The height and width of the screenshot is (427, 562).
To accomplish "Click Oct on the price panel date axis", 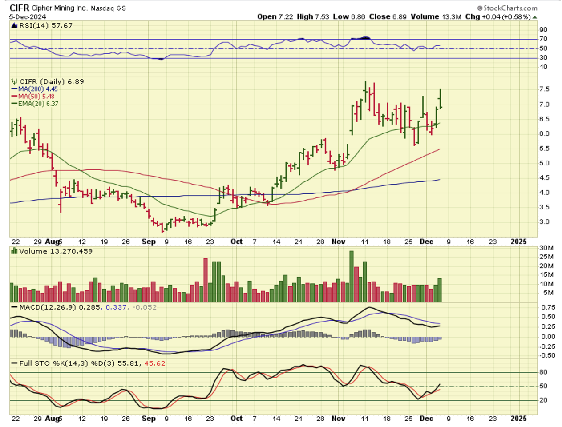I will point(236,242).
